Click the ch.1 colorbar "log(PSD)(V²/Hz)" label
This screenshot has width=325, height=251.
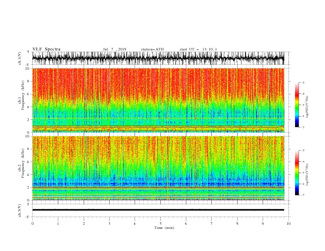click(x=307, y=107)
